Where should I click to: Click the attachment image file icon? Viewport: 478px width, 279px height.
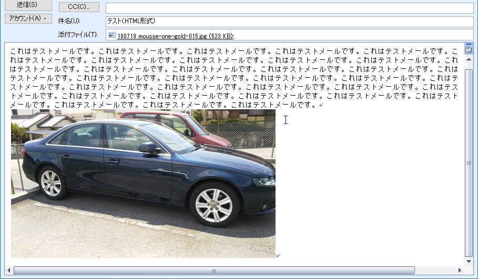tap(112, 35)
